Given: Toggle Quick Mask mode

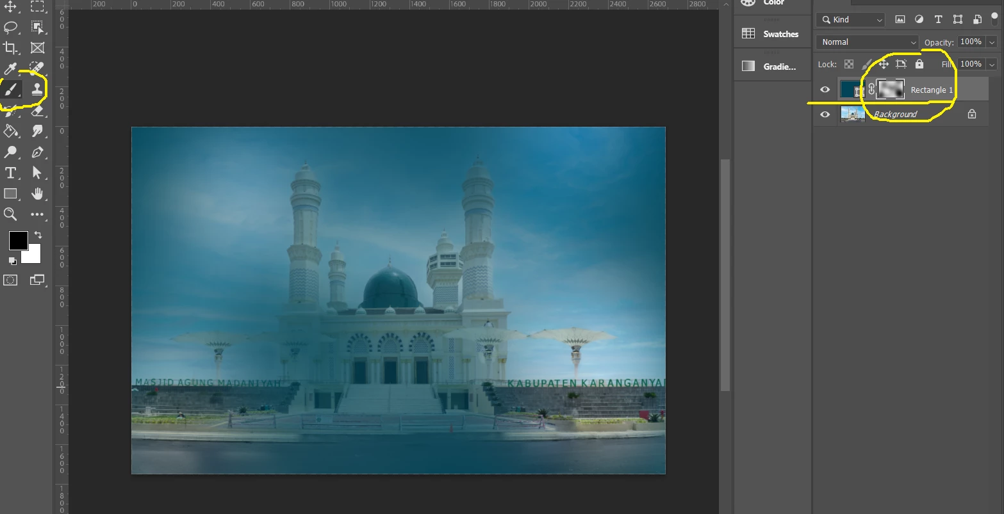Looking at the screenshot, I should (x=10, y=280).
